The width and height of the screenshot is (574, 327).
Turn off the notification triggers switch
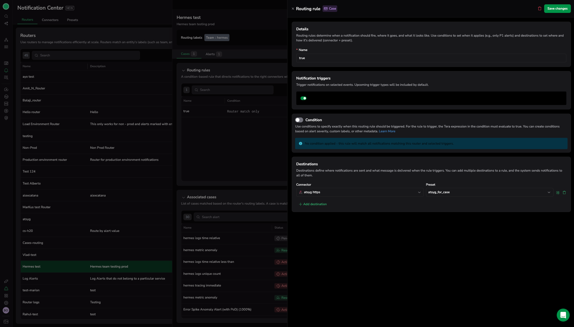[x=303, y=98]
